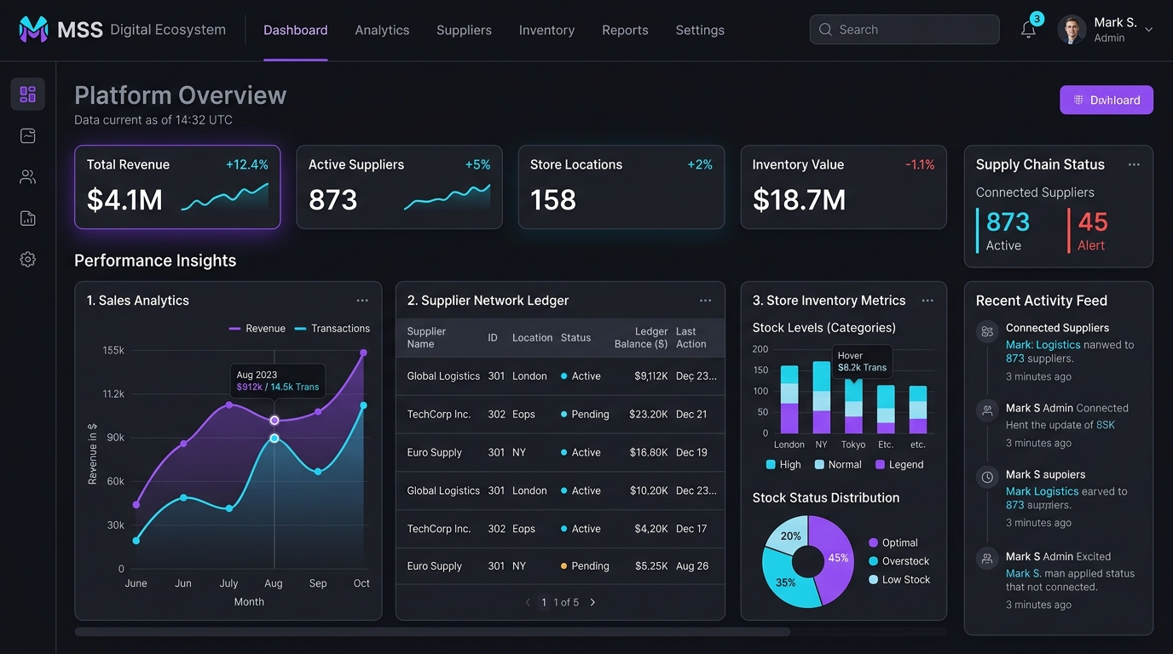Viewport: 1173px width, 654px height.
Task: Select ledger page 1 button
Action: click(x=544, y=602)
